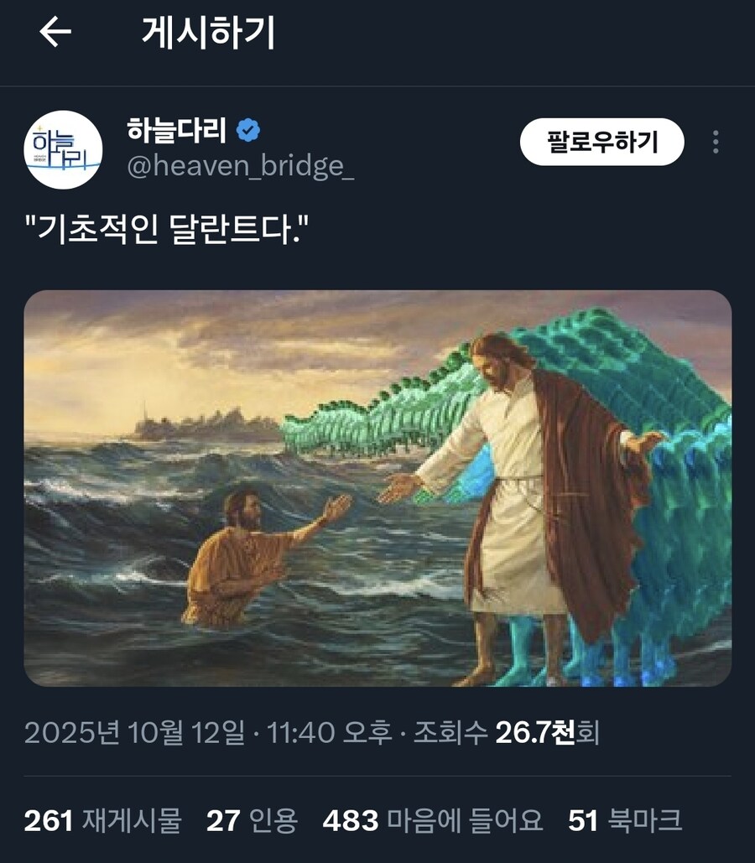
Task: Click the 게시하기 header title
Action: pyautogui.click(x=208, y=33)
